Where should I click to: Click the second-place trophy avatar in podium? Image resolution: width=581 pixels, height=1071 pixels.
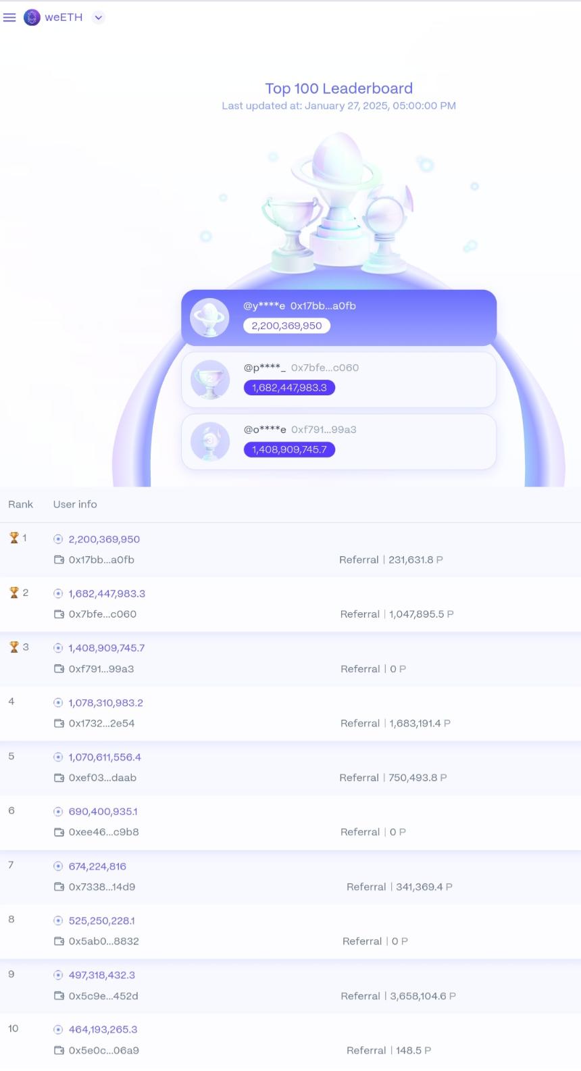pyautogui.click(x=210, y=379)
